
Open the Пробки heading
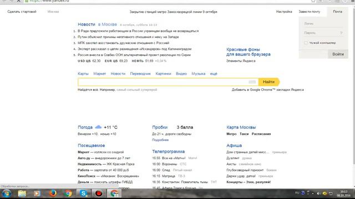pos(160,127)
